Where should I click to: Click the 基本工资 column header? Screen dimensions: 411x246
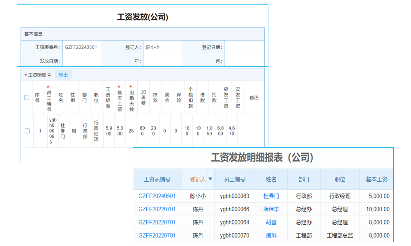(x=376, y=180)
